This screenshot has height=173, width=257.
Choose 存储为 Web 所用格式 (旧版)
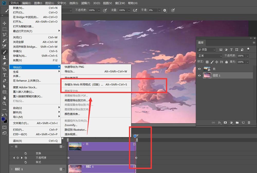click(96, 84)
